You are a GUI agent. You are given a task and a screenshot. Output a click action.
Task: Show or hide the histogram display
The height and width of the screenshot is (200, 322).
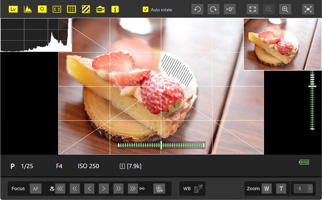[28, 9]
